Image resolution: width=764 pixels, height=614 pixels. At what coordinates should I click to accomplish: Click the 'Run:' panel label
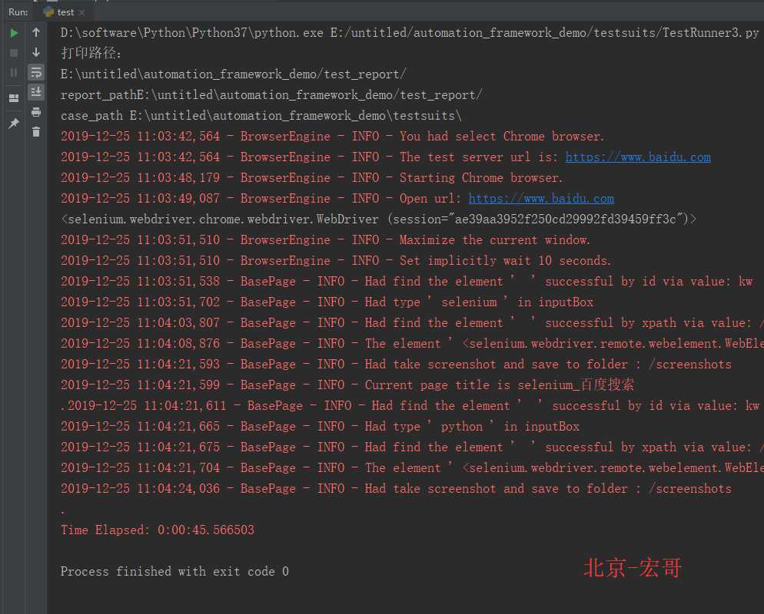tap(18, 12)
